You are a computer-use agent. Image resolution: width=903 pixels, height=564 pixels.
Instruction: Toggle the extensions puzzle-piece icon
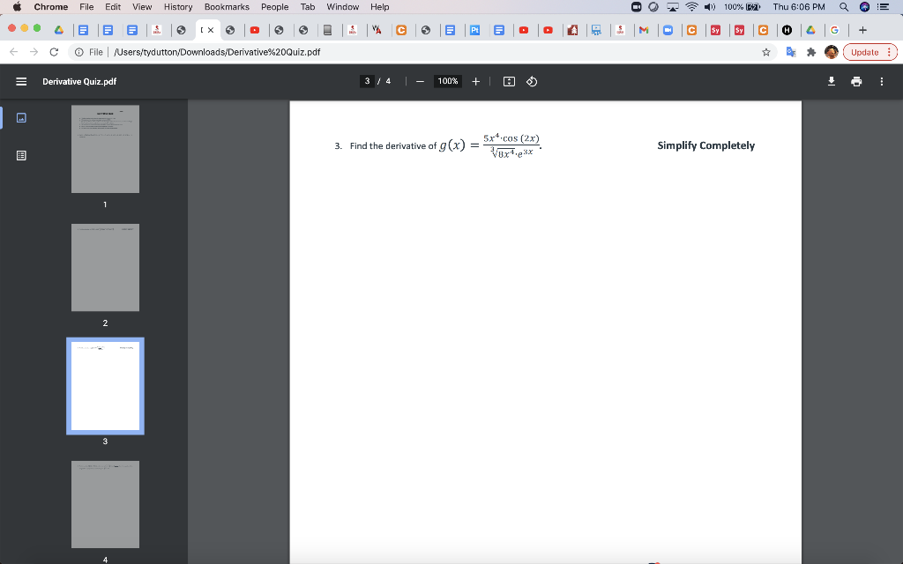pos(810,52)
